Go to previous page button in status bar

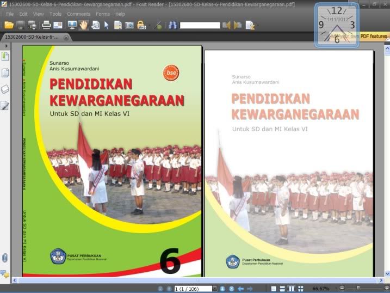[x=169, y=289]
